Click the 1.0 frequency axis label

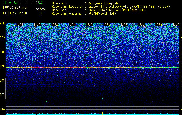[x=2, y=52]
